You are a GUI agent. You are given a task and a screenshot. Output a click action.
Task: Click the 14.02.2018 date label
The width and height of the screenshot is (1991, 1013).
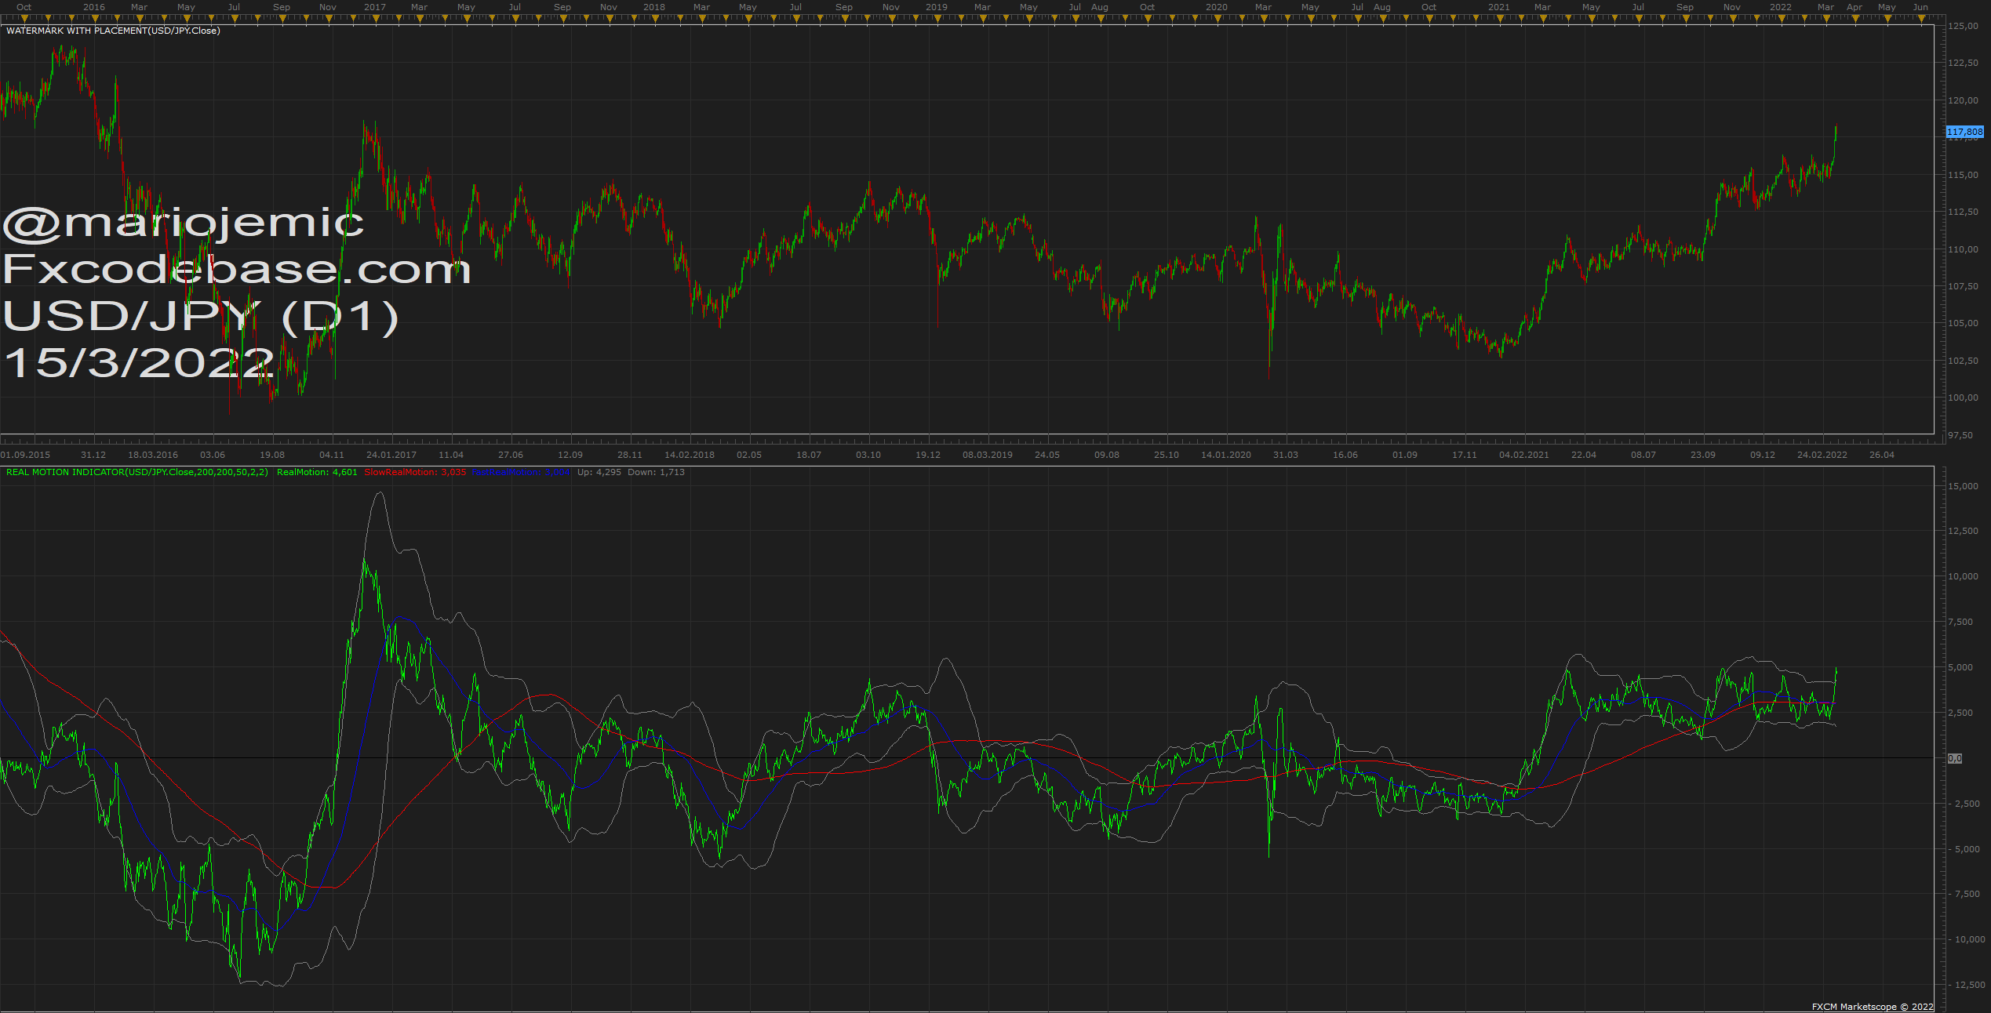[x=690, y=455]
